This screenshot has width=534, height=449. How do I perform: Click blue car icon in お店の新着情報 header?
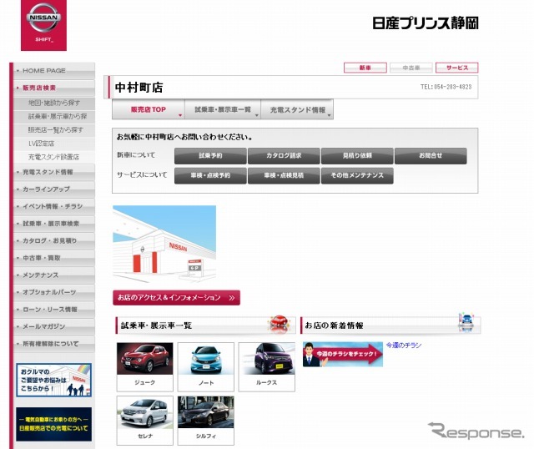pyautogui.click(x=466, y=321)
